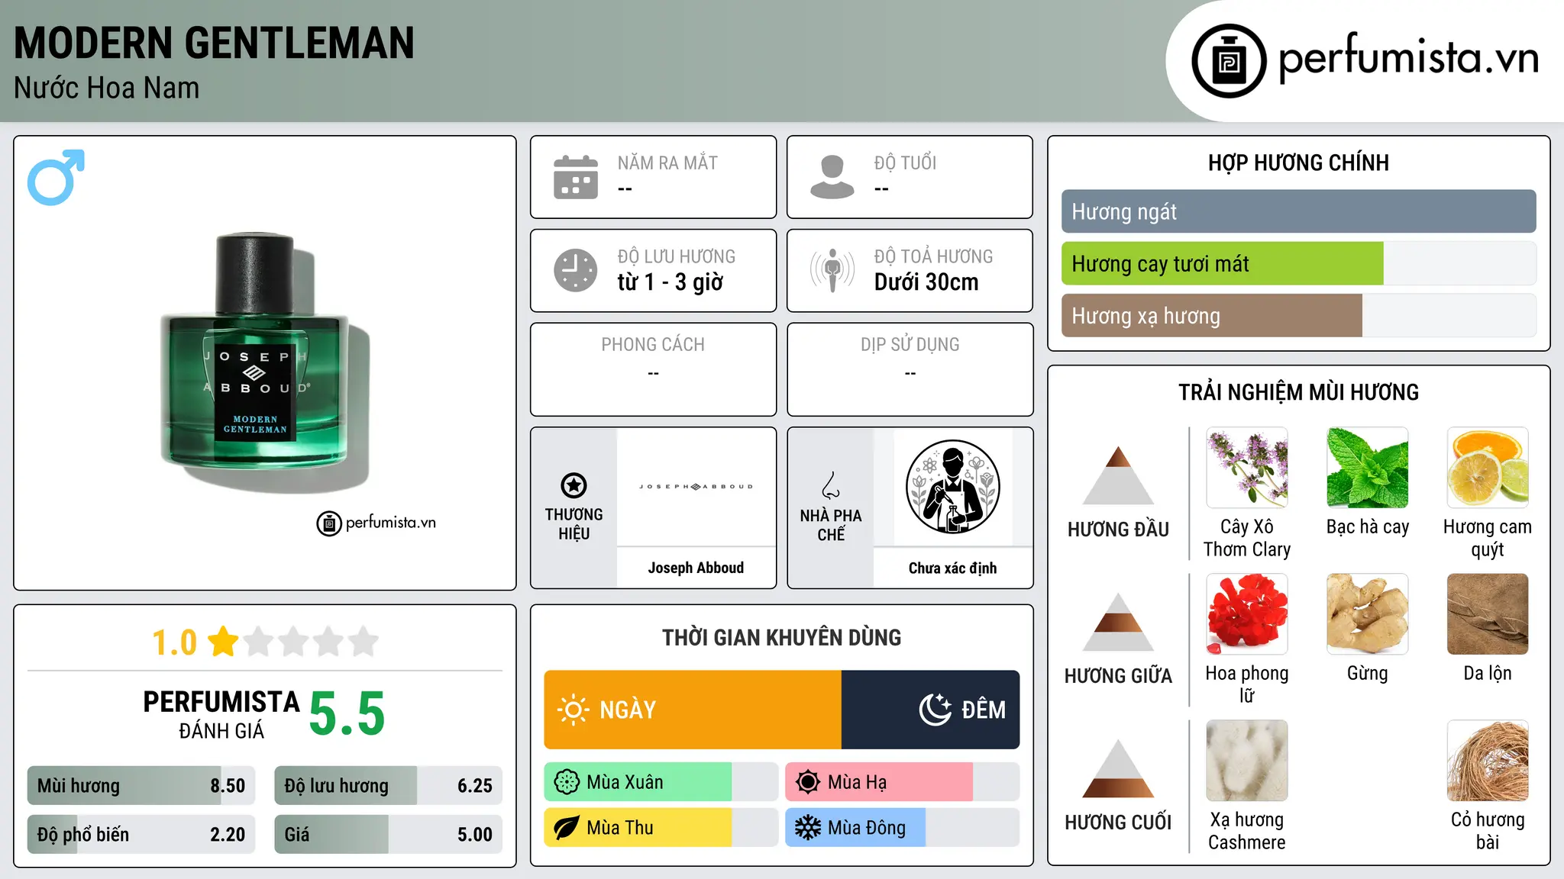The image size is (1564, 879).
Task: Click the snowflake icon for Mùa Đông
Action: pos(808,828)
